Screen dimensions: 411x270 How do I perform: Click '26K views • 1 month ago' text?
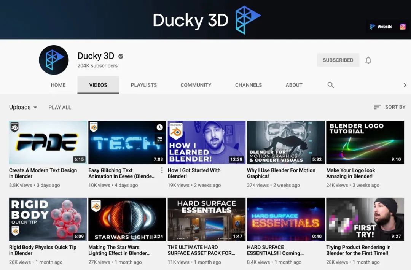[x=36, y=262]
